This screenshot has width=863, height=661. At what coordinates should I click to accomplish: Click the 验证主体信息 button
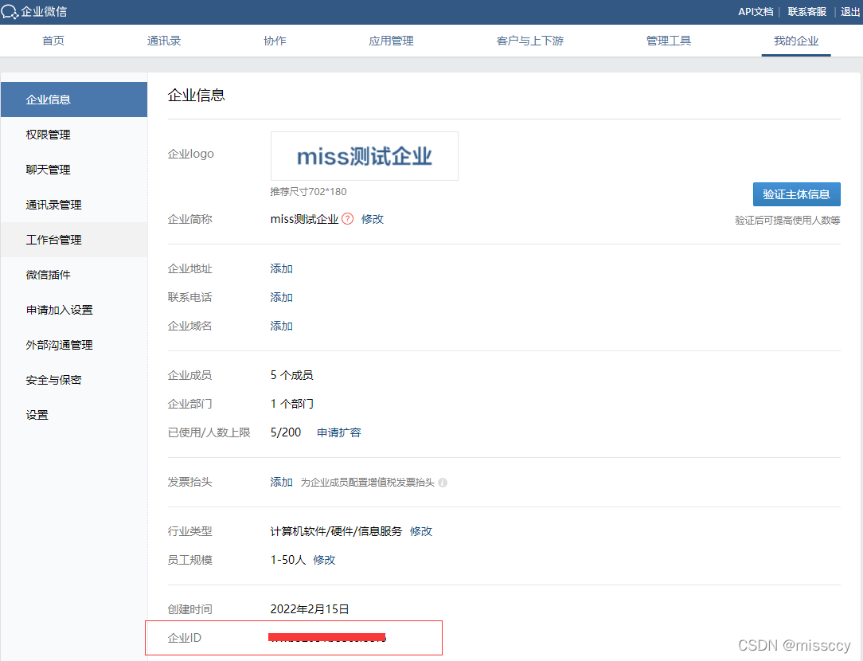(796, 194)
